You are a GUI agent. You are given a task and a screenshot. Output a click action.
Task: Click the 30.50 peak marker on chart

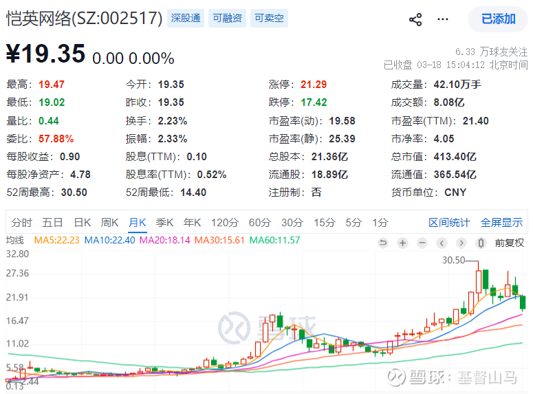[x=453, y=260]
